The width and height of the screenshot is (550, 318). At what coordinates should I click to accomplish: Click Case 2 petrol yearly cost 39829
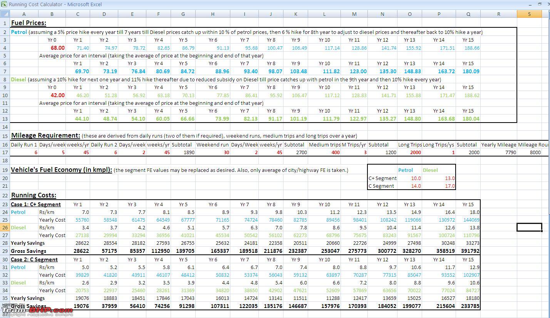(x=82, y=275)
